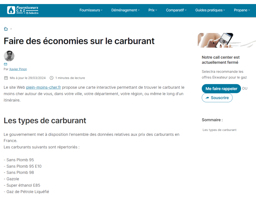Click the envelope email icon under the author photo
The image size is (256, 198).
(x=5, y=64)
